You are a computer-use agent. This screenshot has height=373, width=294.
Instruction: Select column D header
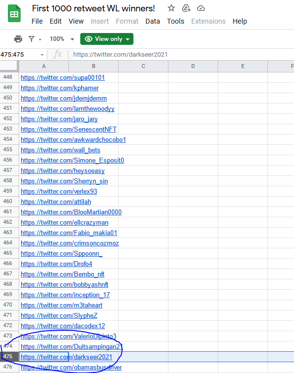[x=193, y=66]
